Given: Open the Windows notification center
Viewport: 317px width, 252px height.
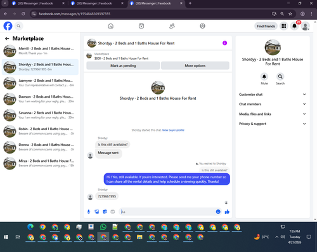Looking at the screenshot, I should pyautogui.click(x=309, y=237).
